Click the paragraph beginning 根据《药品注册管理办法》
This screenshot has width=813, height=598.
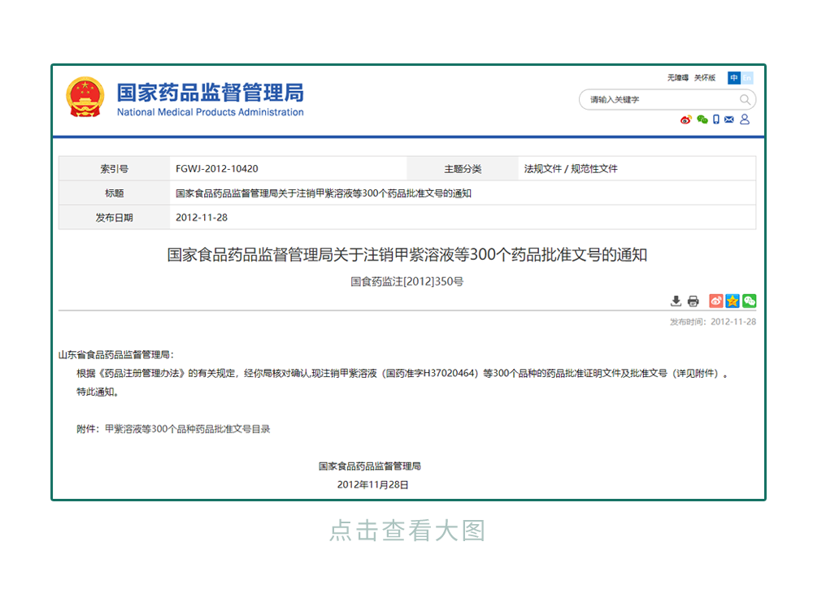(402, 374)
